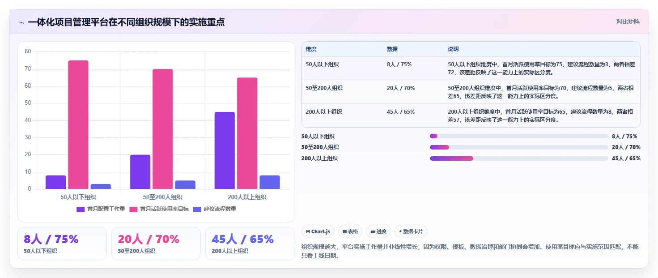Click the pink 65 bar for 200人以上组织
This screenshot has width=658, height=278.
(247, 133)
